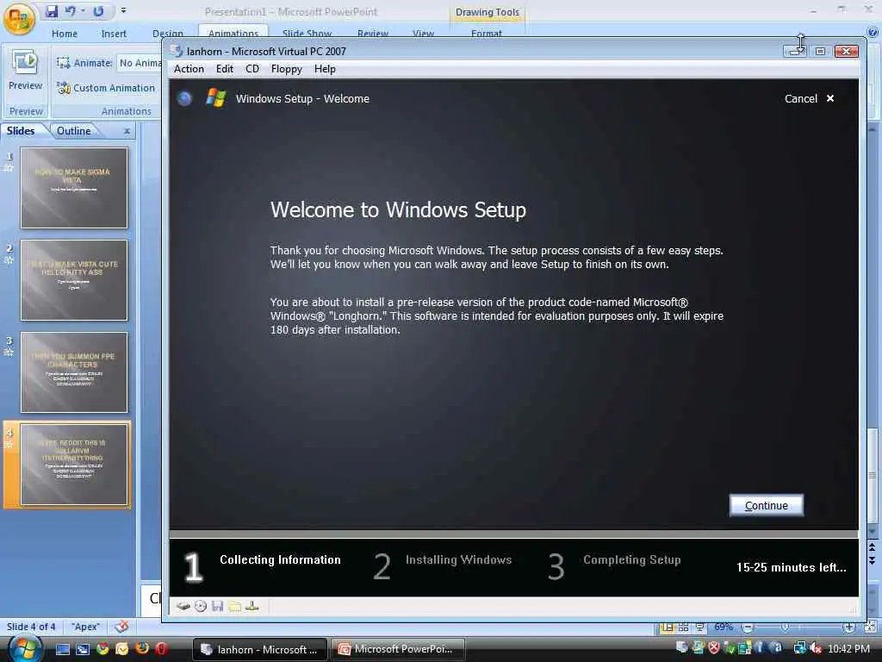Viewport: 882px width, 662px height.
Task: Click the Preview animation button
Action: [25, 71]
